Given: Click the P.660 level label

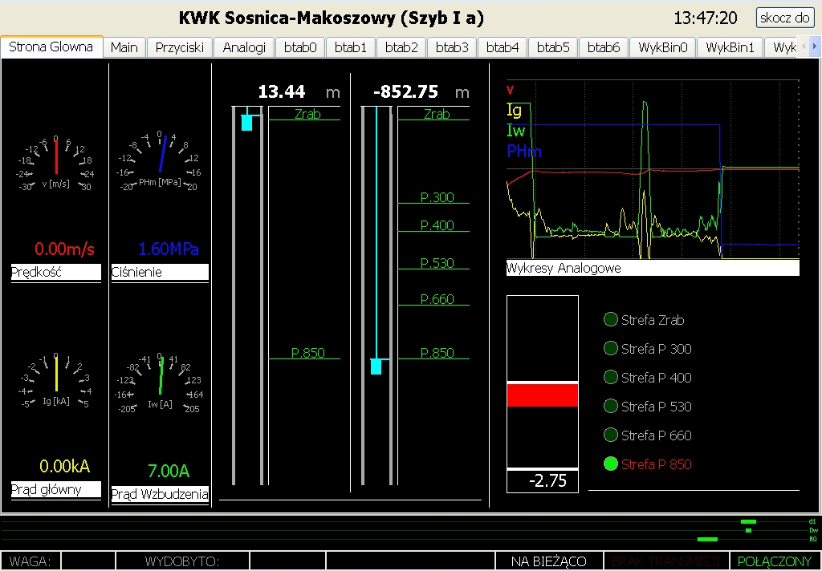Looking at the screenshot, I should click(437, 299).
